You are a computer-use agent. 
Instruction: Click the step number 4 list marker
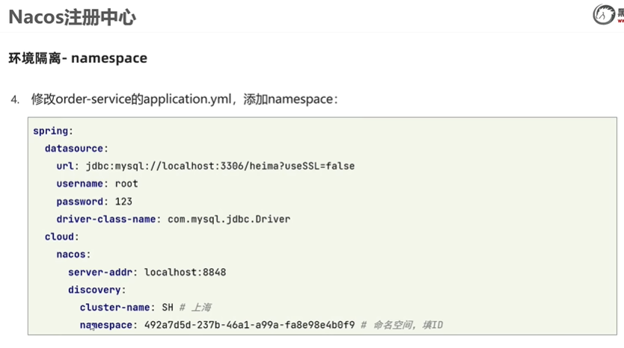coord(15,99)
